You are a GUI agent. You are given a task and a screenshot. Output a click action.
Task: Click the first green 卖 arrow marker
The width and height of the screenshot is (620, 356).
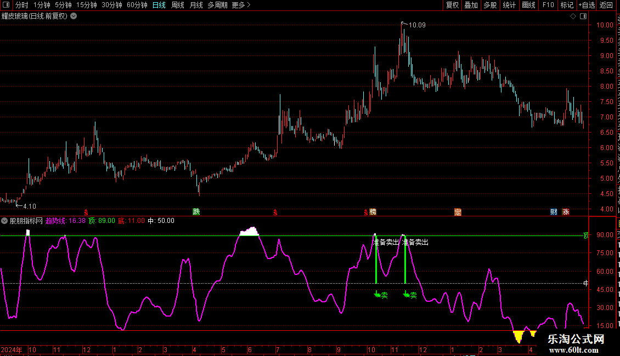[x=381, y=295]
